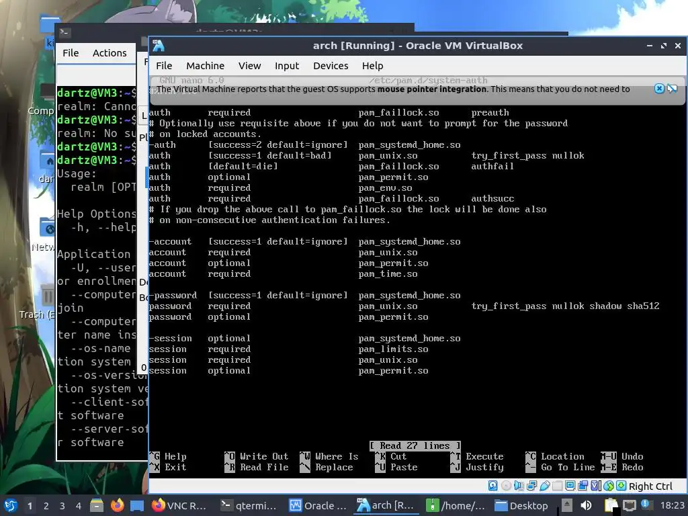
Task: Open the clipboard manager tray icon
Action: coord(611,505)
